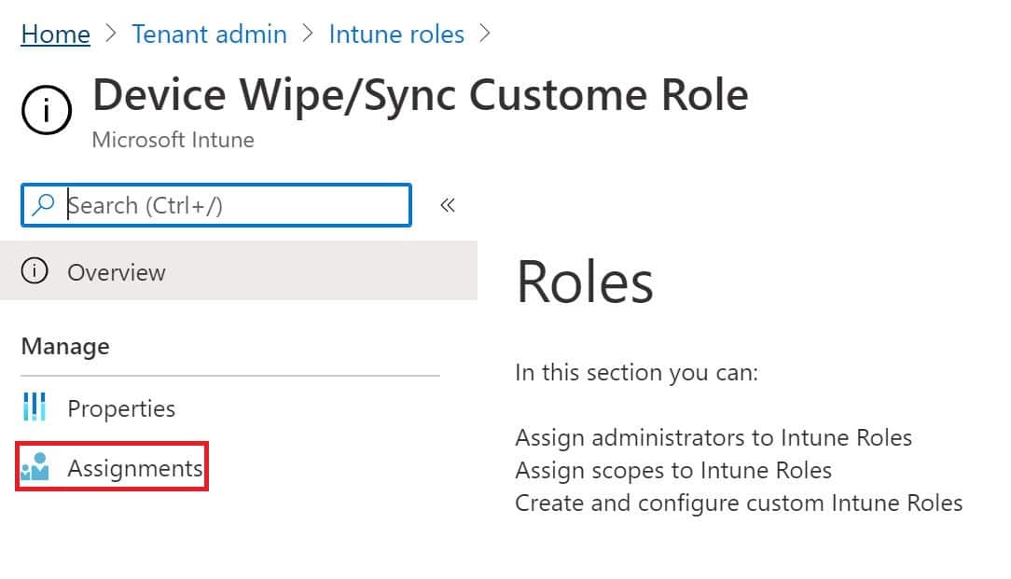Expand the chevron after Intune roles breadcrumb
The height and width of the screenshot is (579, 1011).
point(486,33)
